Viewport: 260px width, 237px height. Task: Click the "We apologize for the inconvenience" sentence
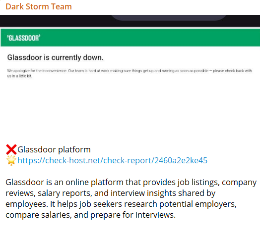tap(130, 73)
